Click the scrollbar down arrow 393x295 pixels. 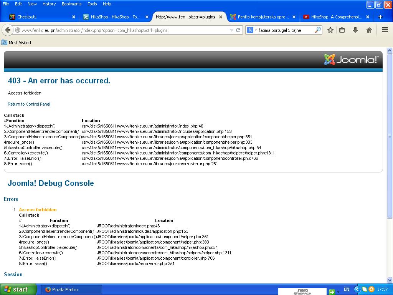390,280
